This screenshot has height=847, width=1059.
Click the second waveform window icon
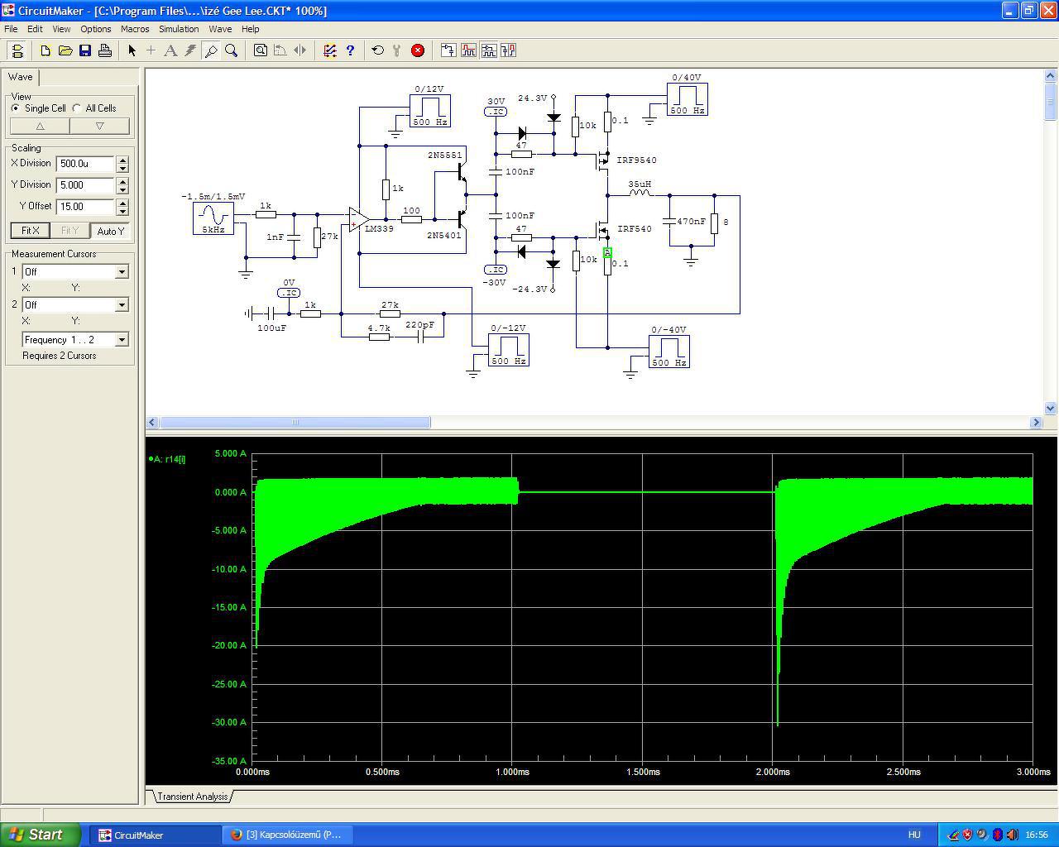[x=468, y=50]
